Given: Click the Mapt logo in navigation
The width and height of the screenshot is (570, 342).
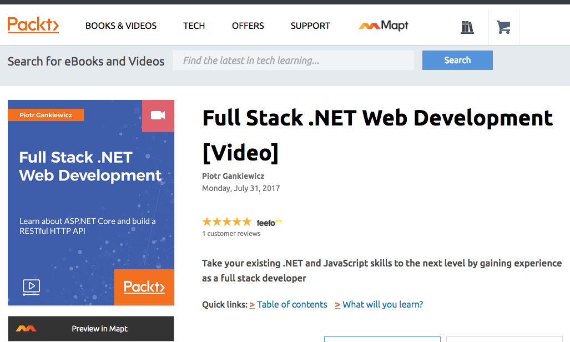Looking at the screenshot, I should [x=384, y=26].
